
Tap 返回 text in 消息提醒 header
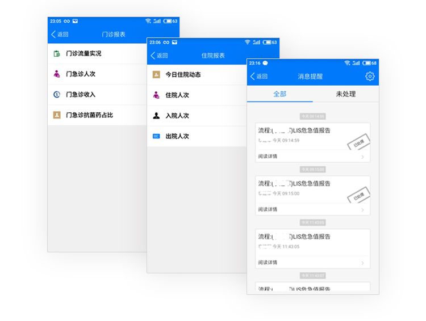pos(262,76)
